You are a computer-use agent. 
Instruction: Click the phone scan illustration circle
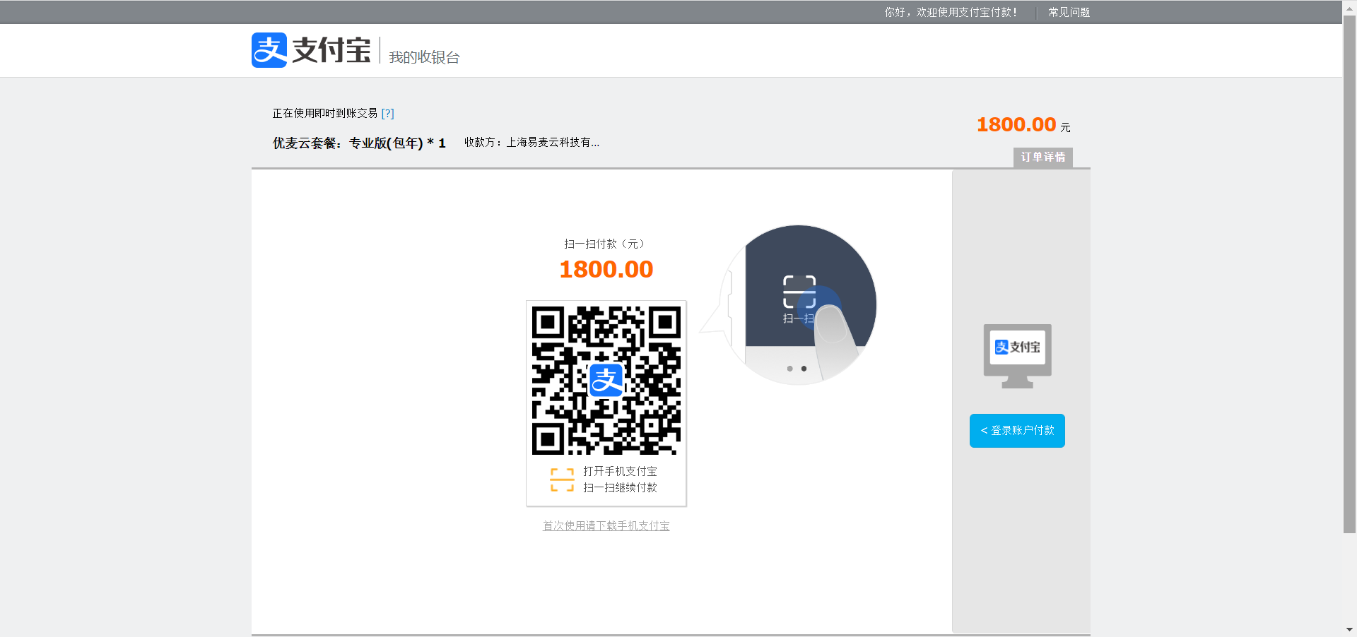click(799, 305)
